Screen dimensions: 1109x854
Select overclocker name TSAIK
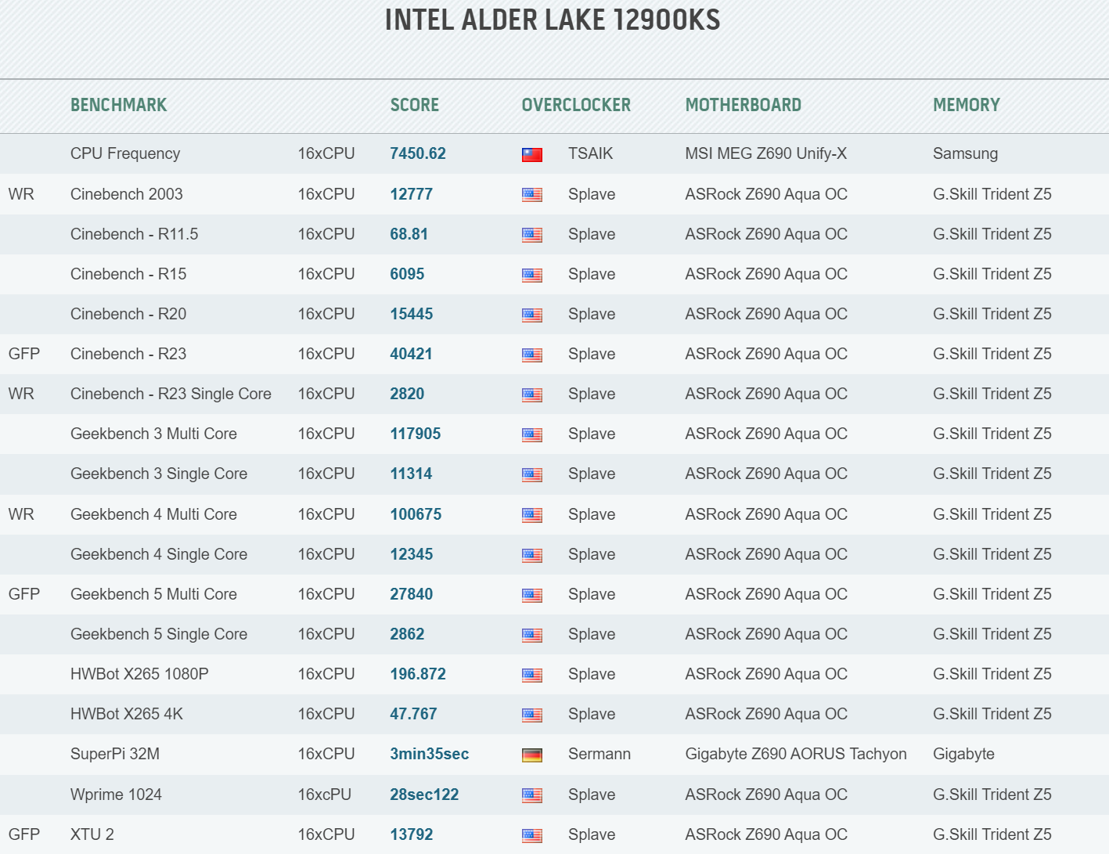[x=591, y=153]
